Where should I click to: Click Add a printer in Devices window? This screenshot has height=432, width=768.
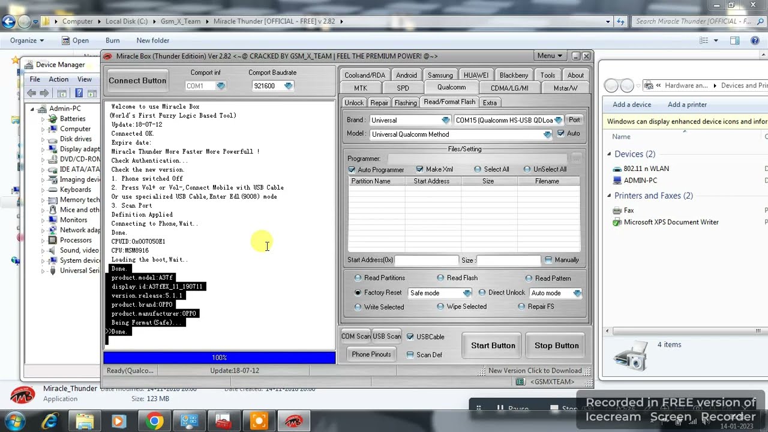coord(687,104)
